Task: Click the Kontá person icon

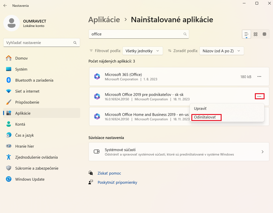Action: tap(8, 124)
